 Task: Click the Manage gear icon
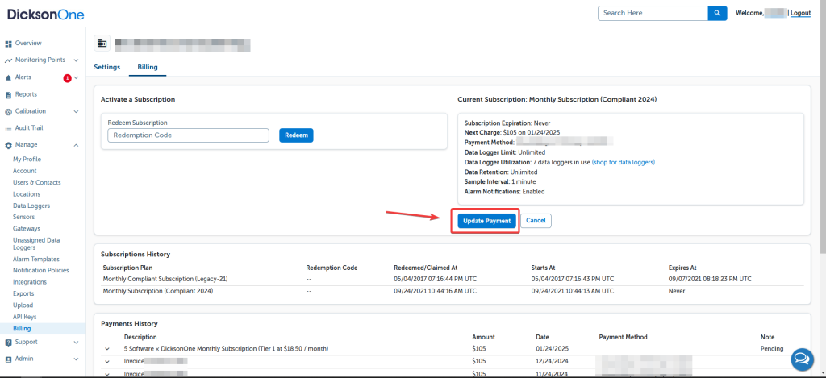tap(8, 145)
